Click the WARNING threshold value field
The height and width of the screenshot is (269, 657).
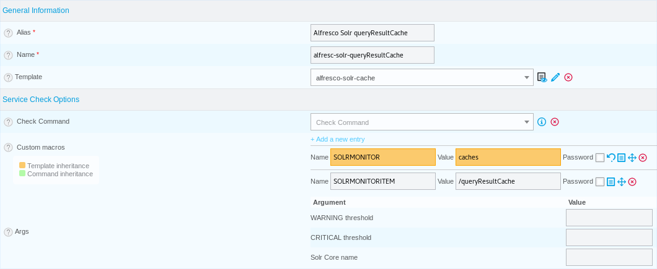(x=609, y=218)
